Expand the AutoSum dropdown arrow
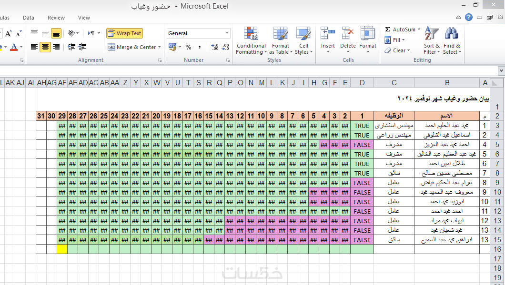Image resolution: width=505 pixels, height=285 pixels. pyautogui.click(x=419, y=29)
